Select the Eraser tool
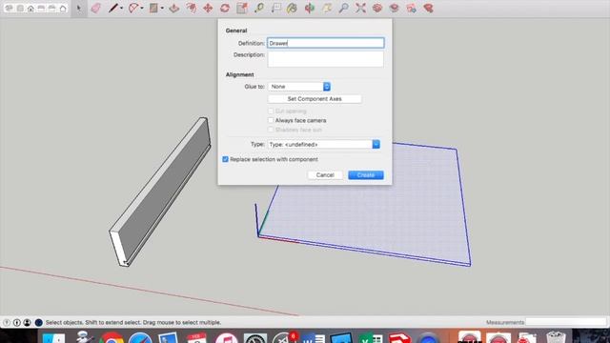610x343 pixels. pos(95,8)
